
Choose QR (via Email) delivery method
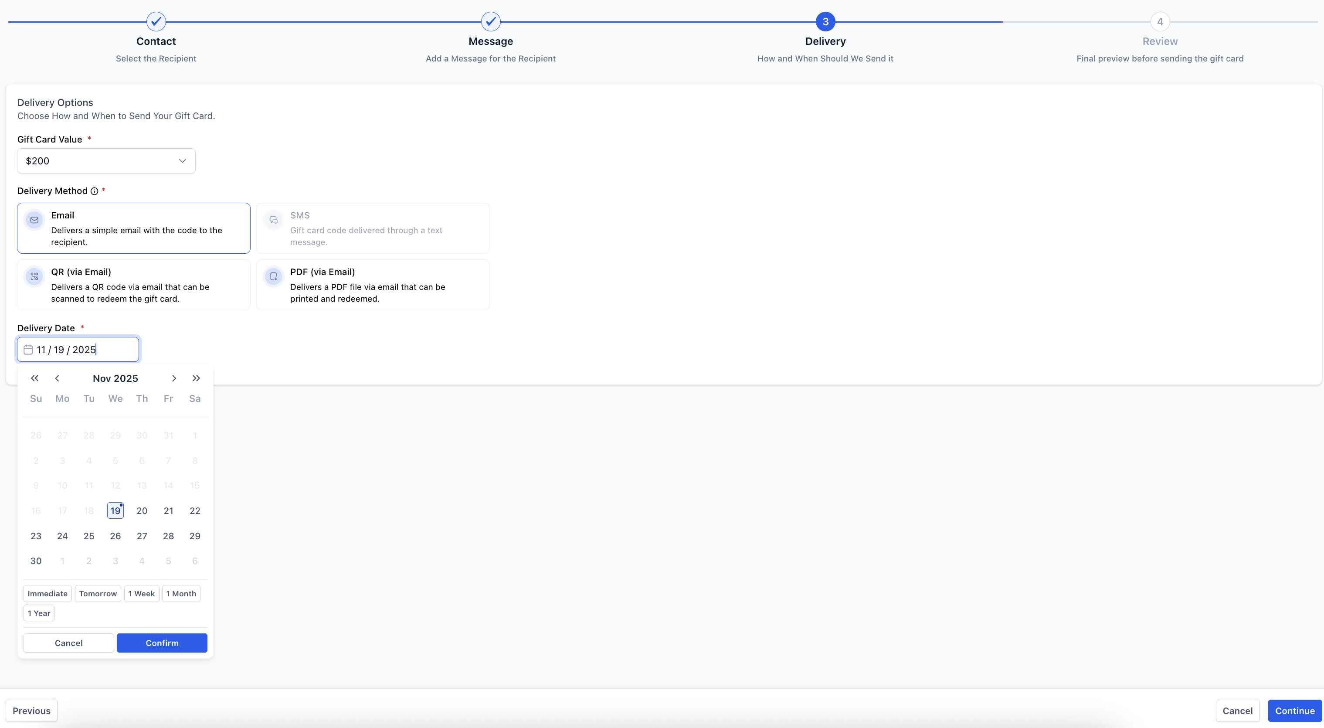(134, 285)
